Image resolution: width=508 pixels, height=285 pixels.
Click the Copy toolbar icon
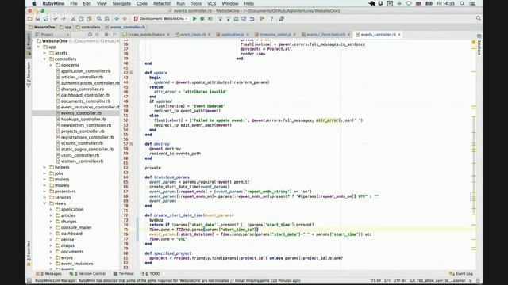pos(81,19)
